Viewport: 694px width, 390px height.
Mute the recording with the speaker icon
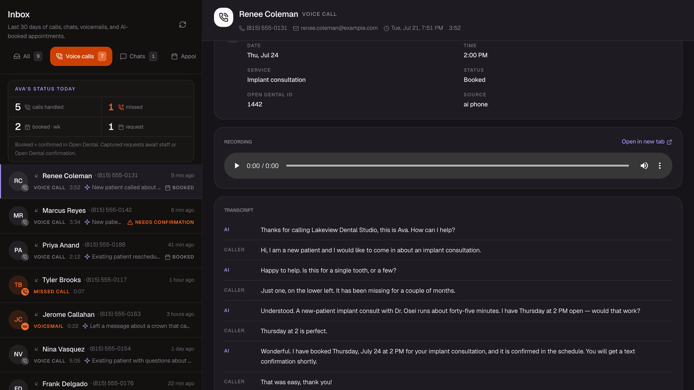[x=644, y=166]
